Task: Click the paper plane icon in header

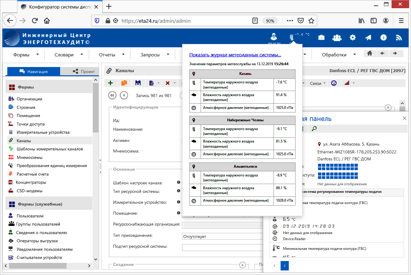Action: (368, 37)
